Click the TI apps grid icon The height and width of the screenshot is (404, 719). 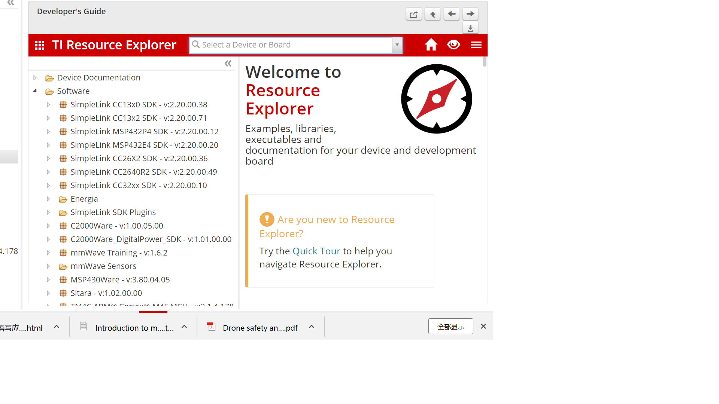pyautogui.click(x=40, y=45)
